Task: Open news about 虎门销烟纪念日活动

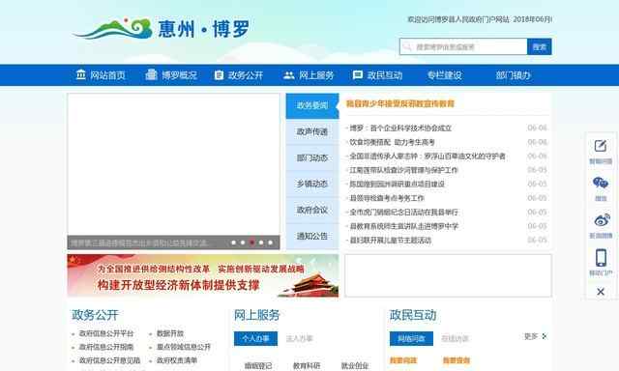Action: (403, 213)
